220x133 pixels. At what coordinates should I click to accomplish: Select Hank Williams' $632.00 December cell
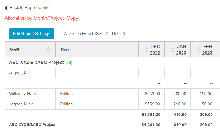coord(152,94)
